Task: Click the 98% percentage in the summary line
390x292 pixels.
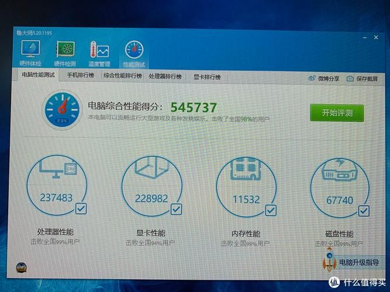Action: tap(246, 119)
